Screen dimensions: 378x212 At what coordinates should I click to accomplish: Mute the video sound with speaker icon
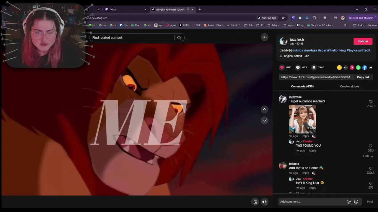pos(264,202)
